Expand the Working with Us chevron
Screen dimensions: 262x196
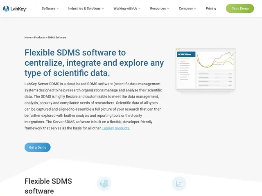click(x=140, y=9)
